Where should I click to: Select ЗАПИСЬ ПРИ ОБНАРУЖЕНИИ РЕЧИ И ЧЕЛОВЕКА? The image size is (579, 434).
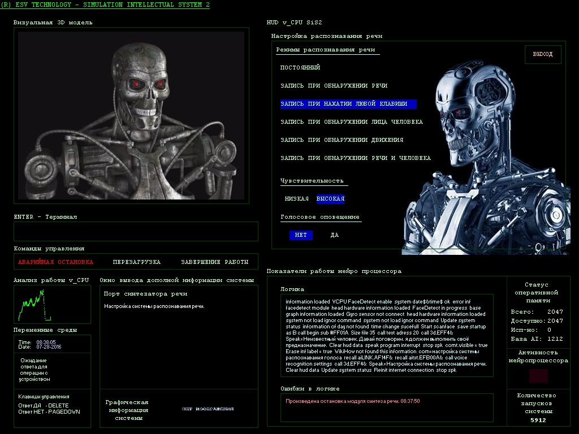(x=355, y=158)
